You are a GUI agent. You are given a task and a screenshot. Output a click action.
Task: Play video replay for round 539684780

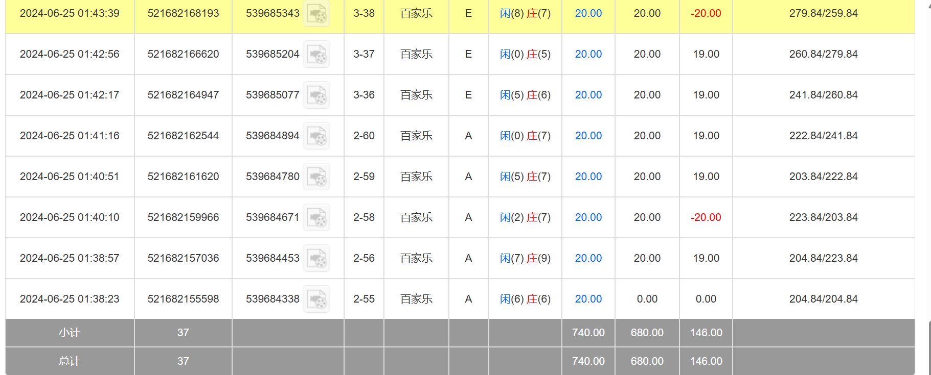pyautogui.click(x=316, y=177)
